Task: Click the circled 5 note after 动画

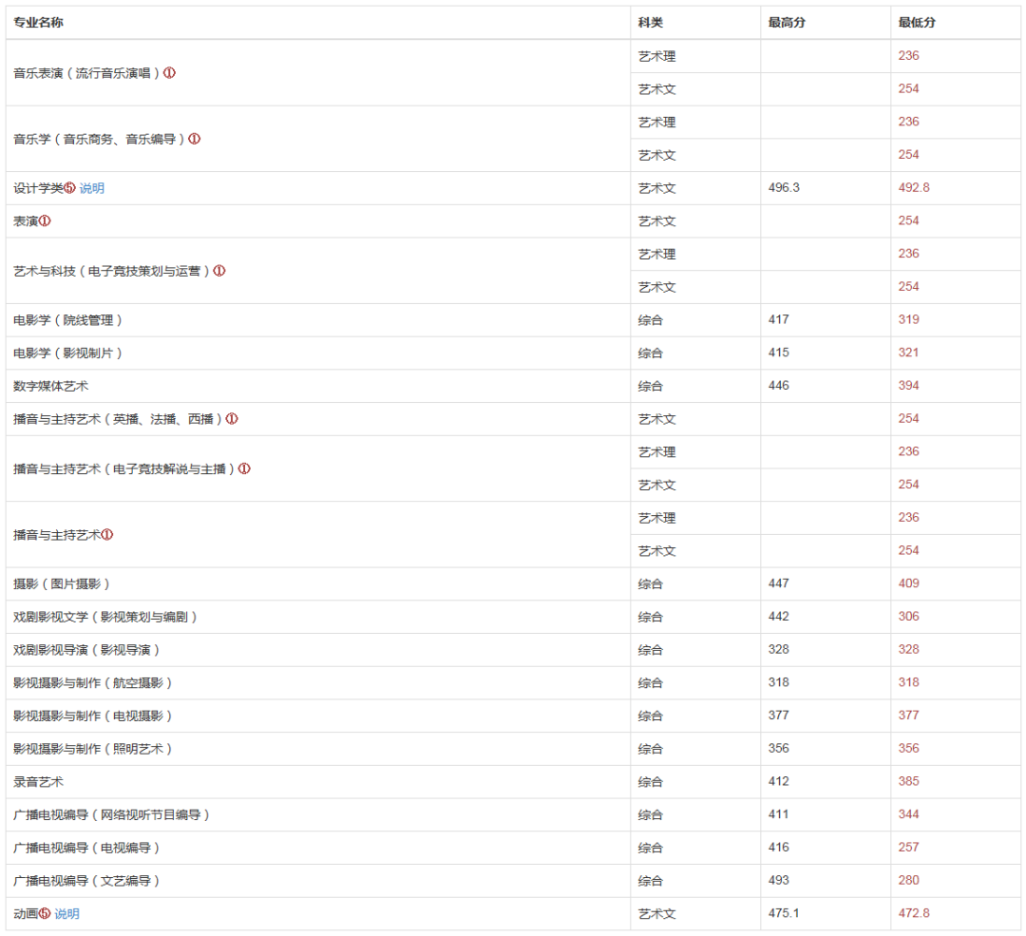Action: [45, 914]
